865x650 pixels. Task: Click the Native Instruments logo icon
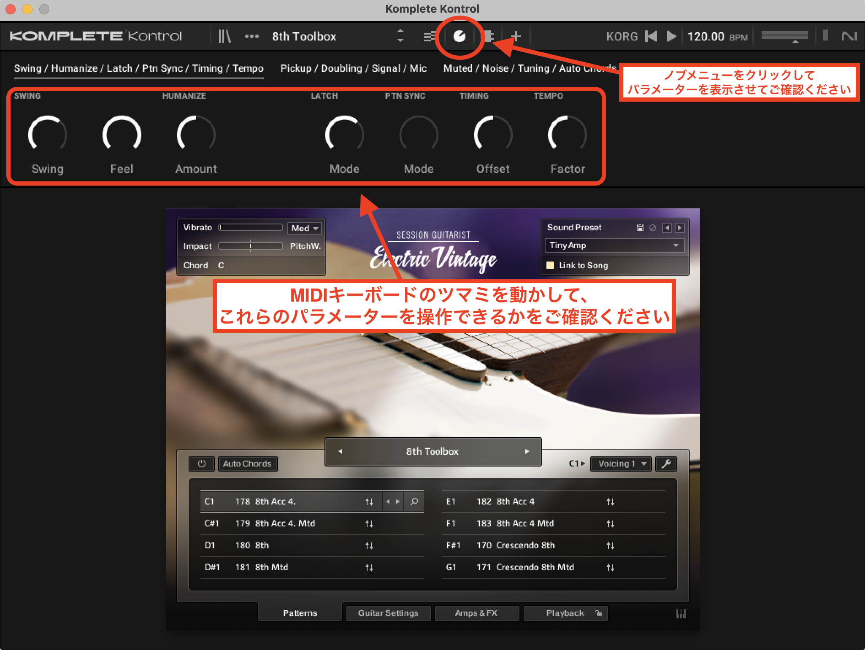[x=849, y=36]
